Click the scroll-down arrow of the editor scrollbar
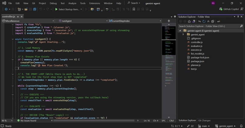Image resolution: width=245 pixels, height=128 pixels. pos(169,117)
